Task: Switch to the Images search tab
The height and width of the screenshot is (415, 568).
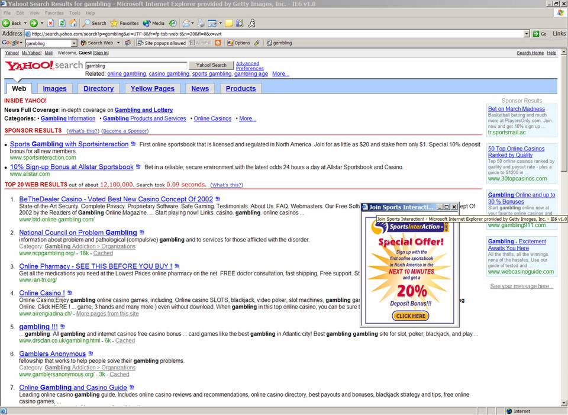Action: (54, 88)
